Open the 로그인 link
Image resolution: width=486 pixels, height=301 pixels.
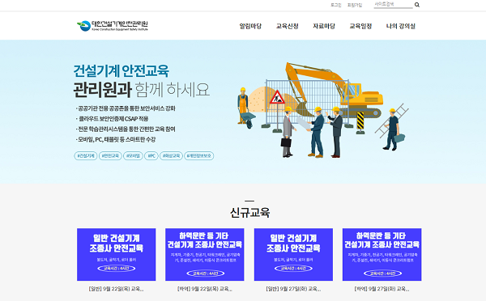click(x=335, y=5)
